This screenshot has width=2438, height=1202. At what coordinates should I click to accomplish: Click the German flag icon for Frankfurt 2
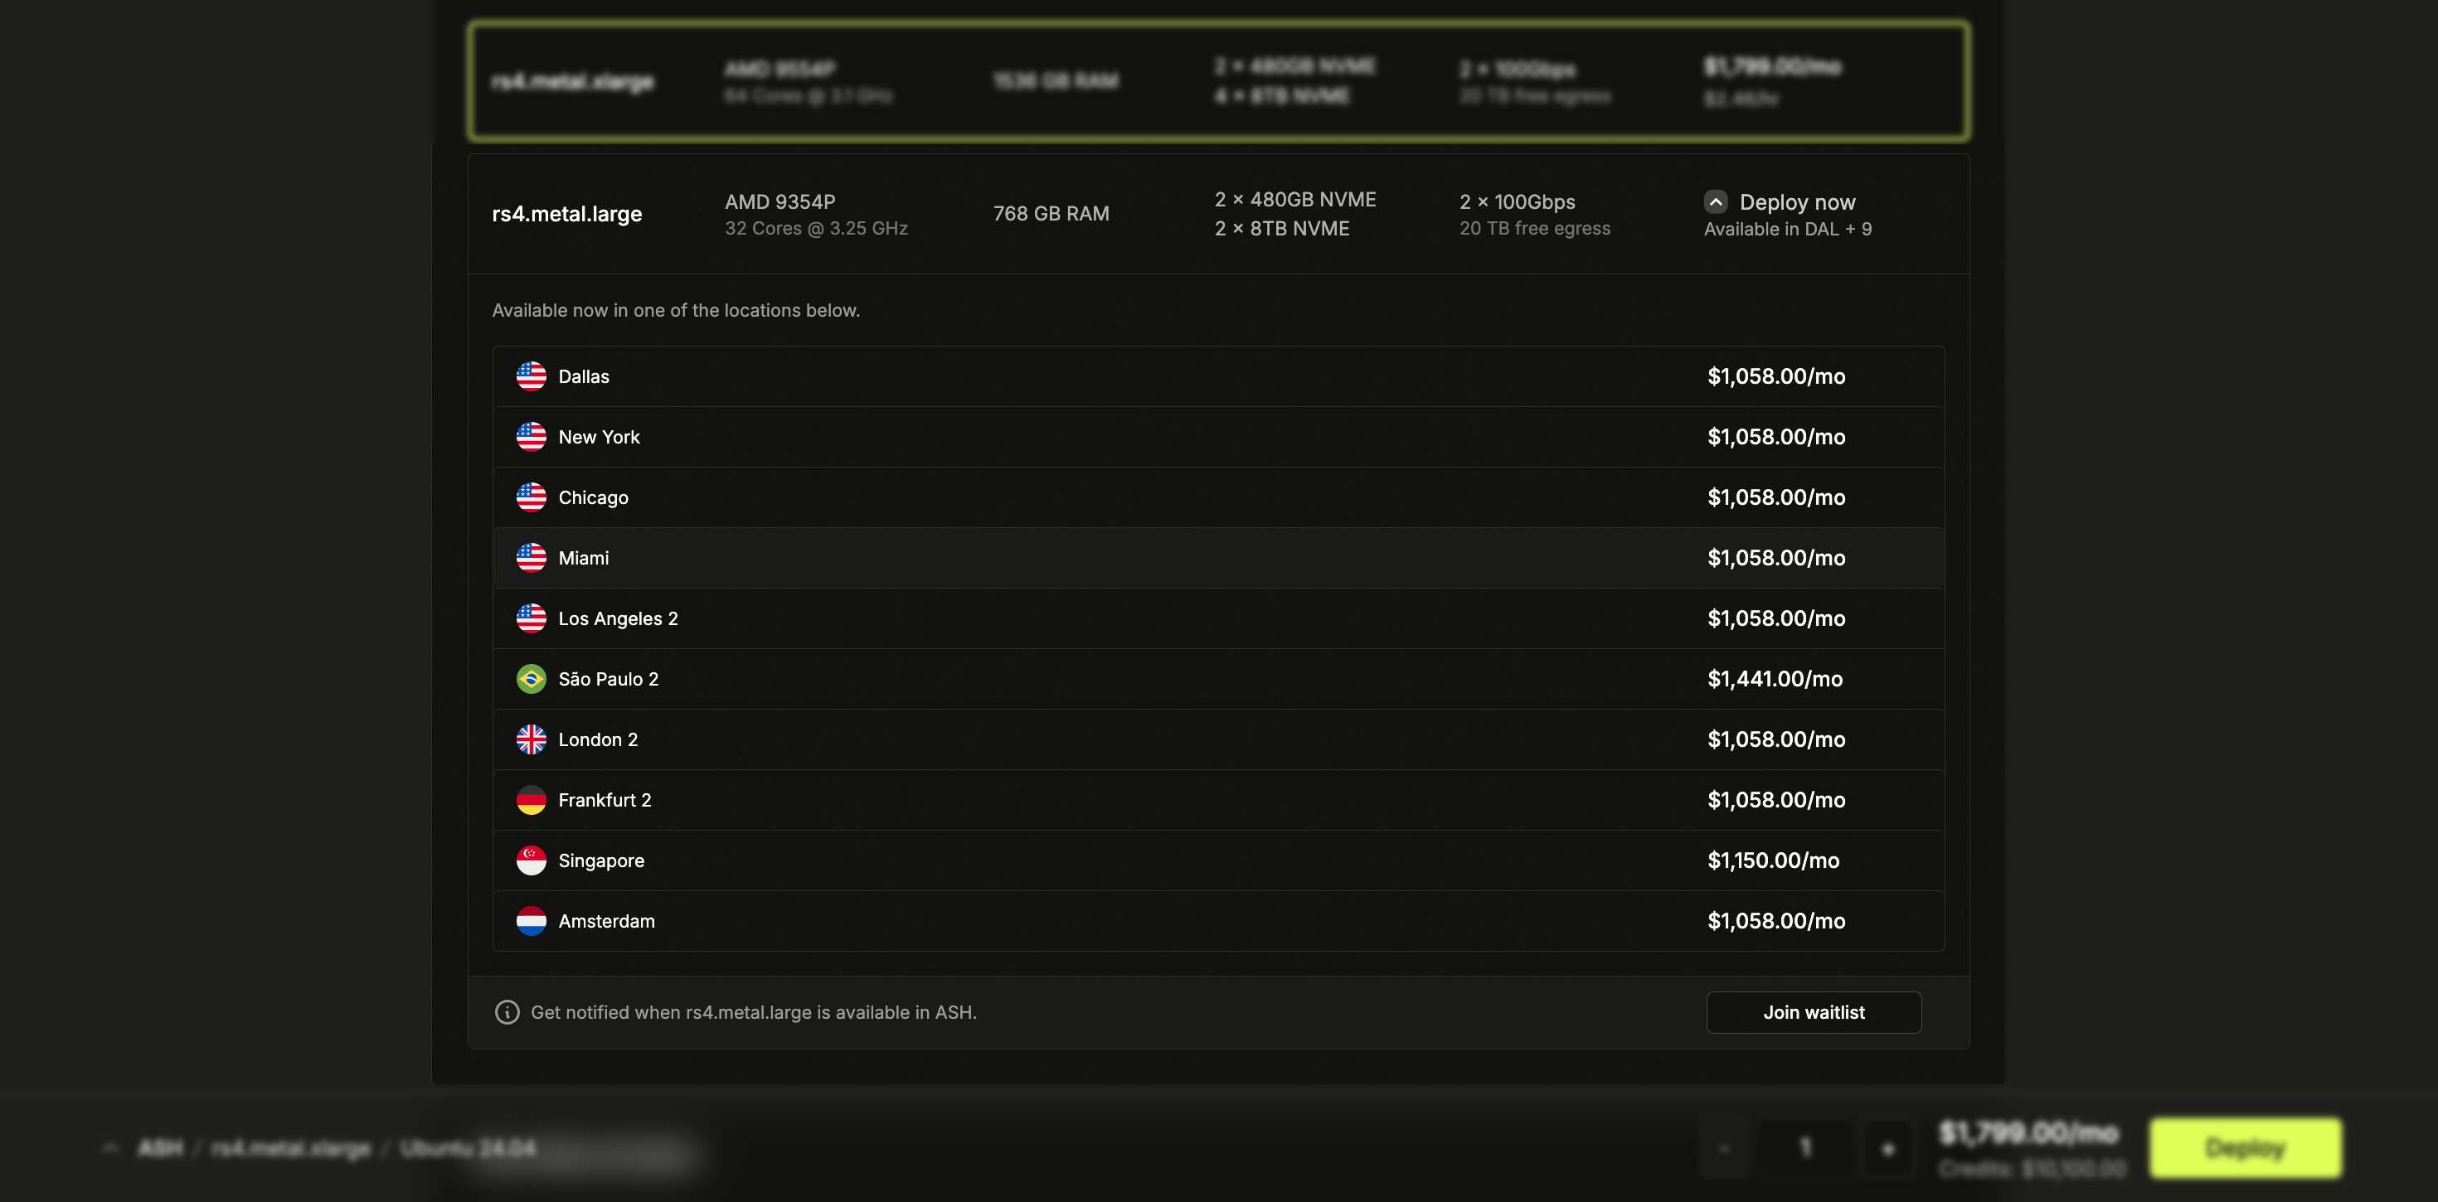click(x=531, y=800)
